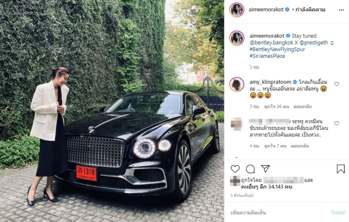Toggle the กำลังติดตาม following button
This screenshot has height=222, width=349.
[x=310, y=10]
